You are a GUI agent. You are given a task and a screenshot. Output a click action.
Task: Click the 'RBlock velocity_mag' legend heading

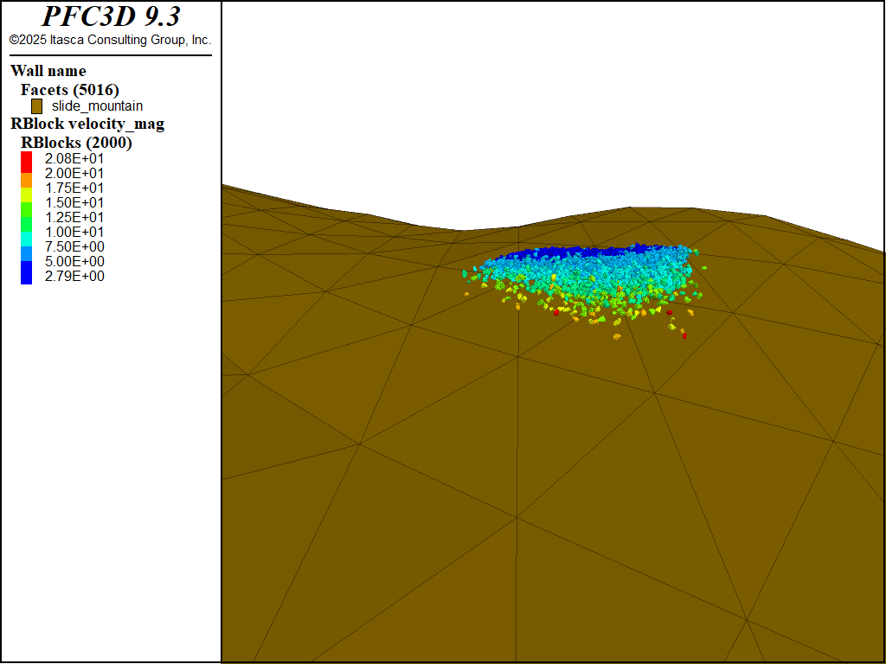click(x=87, y=124)
